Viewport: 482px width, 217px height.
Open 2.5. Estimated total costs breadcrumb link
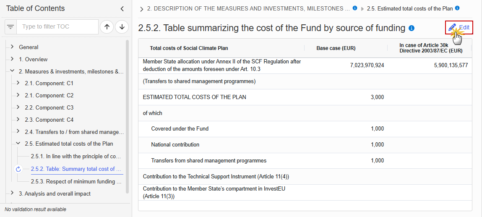click(x=410, y=9)
